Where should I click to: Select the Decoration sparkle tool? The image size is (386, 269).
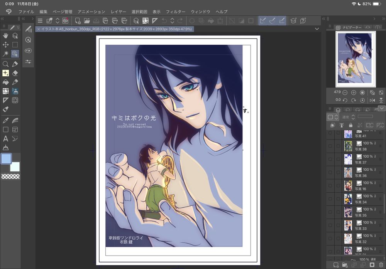(x=5, y=73)
